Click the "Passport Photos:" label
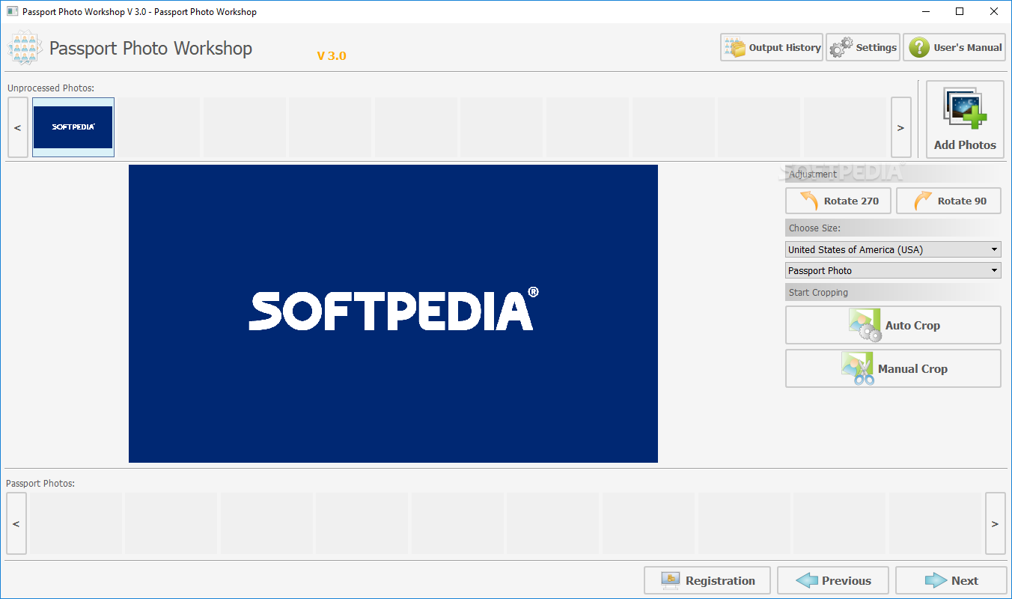 (40, 483)
